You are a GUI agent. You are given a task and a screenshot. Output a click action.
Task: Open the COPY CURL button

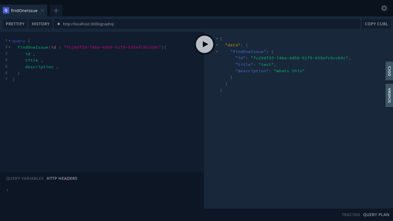pos(376,24)
